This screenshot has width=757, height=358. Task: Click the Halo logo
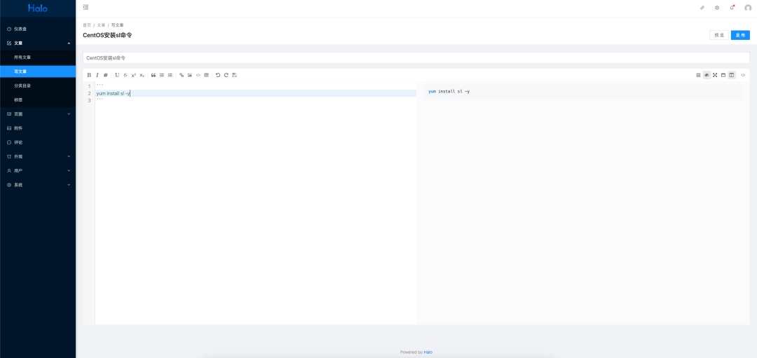coord(38,8)
